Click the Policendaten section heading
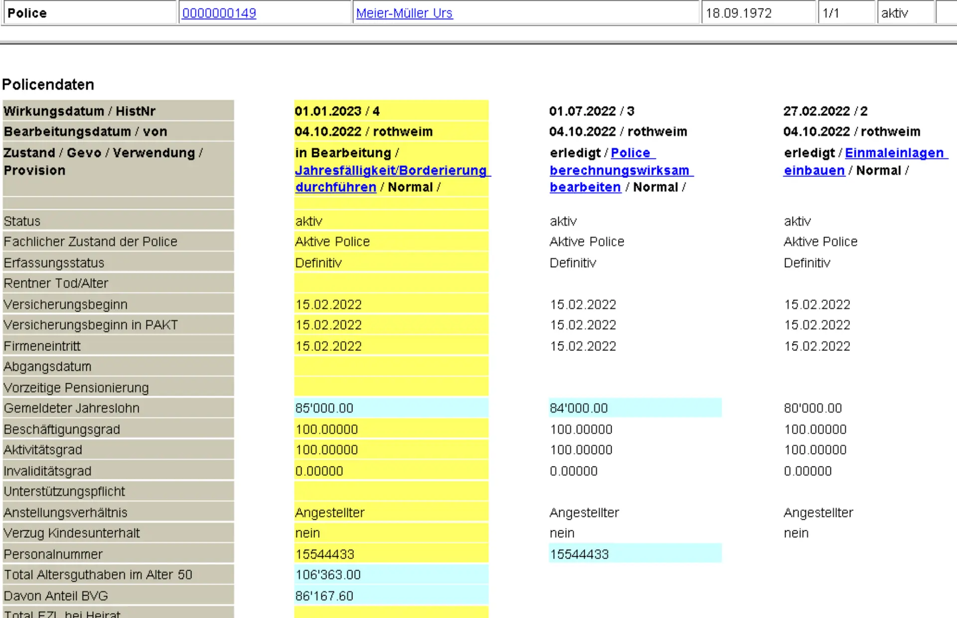Image resolution: width=957 pixels, height=618 pixels. click(48, 84)
